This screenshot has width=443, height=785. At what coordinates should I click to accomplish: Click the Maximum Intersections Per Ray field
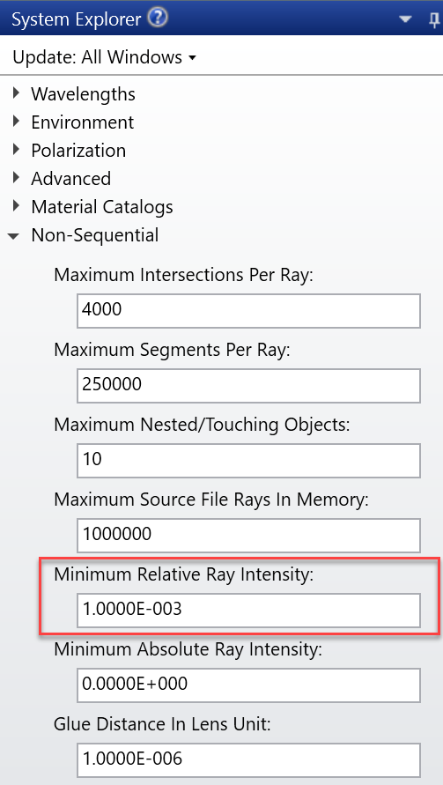click(248, 311)
